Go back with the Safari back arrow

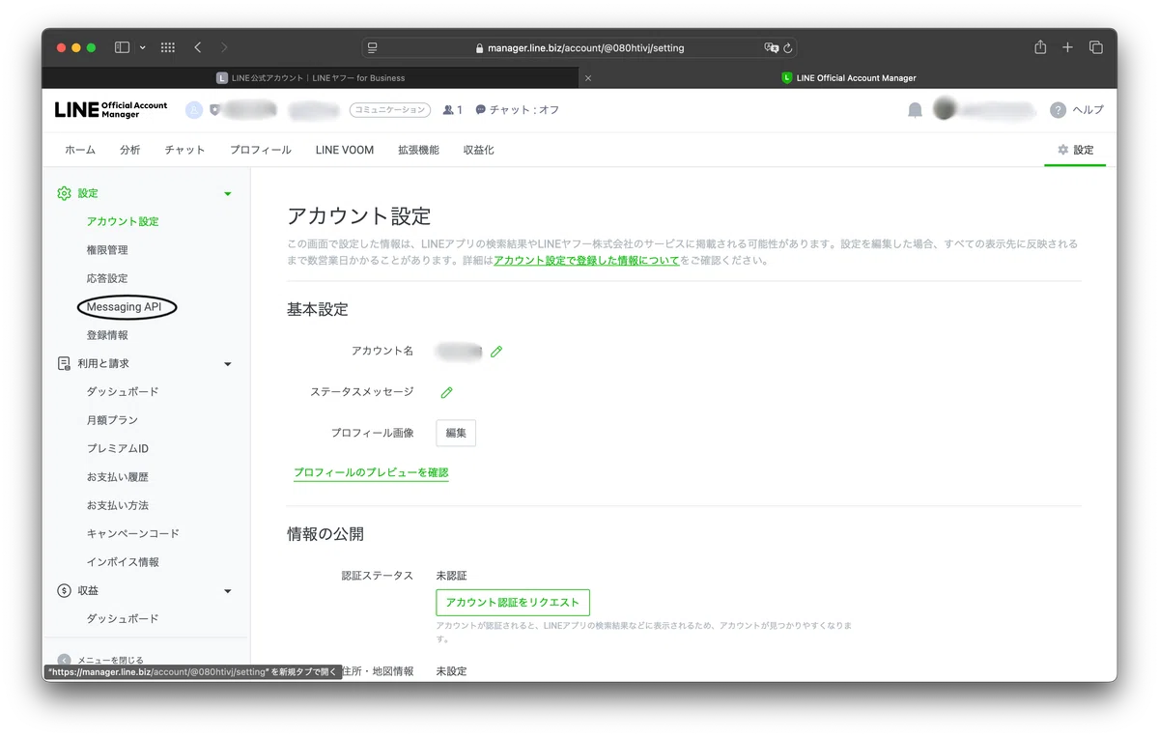[x=198, y=47]
